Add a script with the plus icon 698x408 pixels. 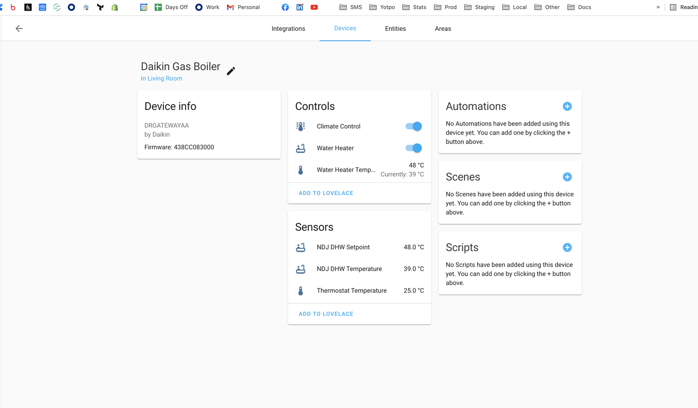[x=567, y=248]
